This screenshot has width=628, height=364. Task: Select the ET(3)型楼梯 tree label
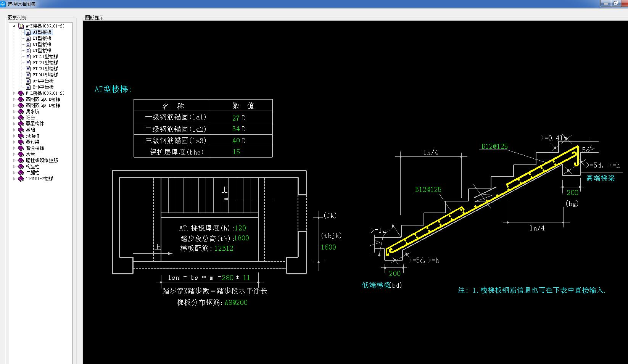[x=45, y=69]
